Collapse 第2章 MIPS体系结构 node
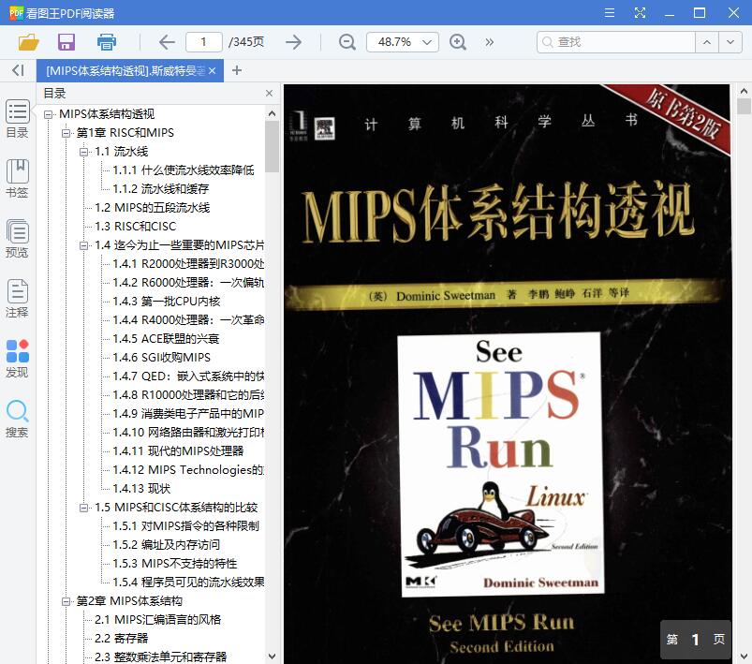 pos(66,600)
